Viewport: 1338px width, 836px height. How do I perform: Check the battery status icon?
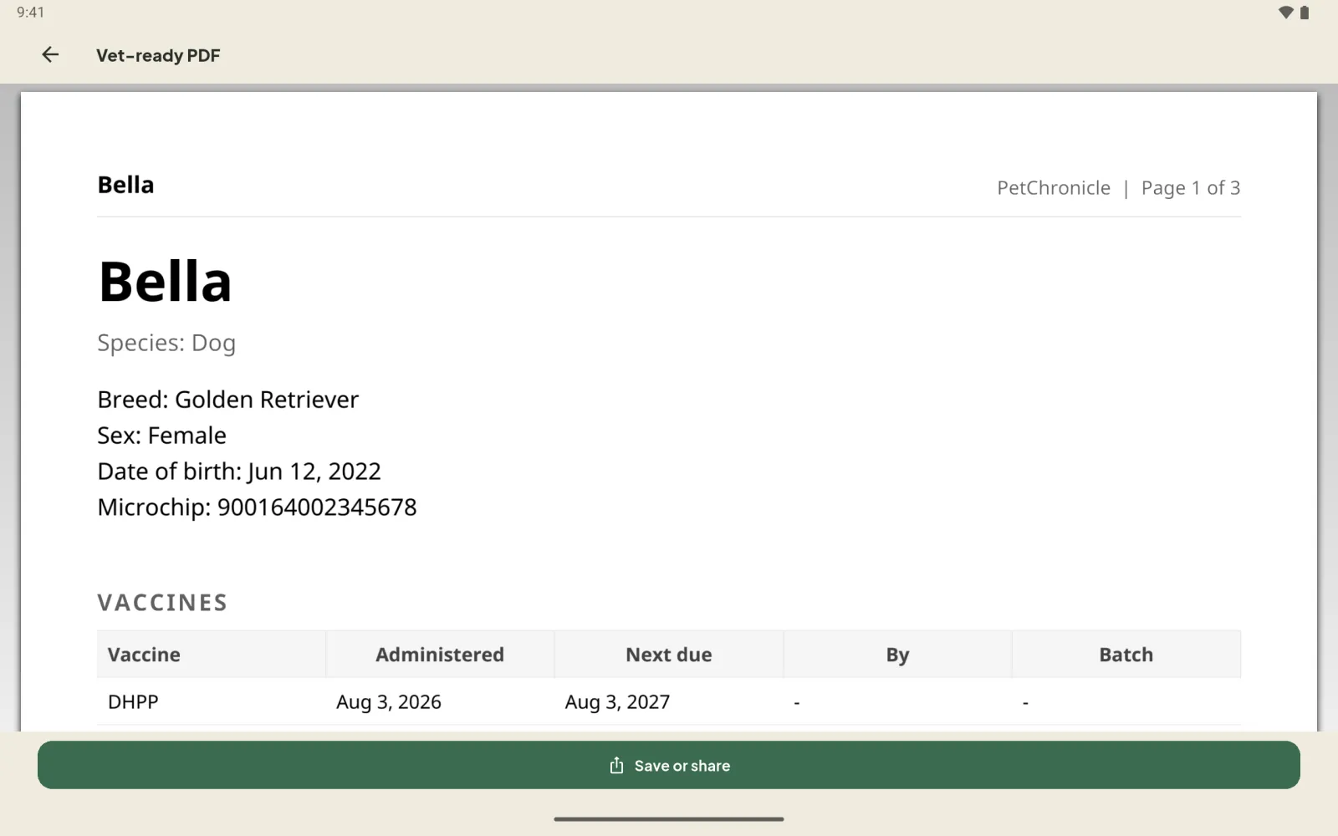coord(1305,13)
